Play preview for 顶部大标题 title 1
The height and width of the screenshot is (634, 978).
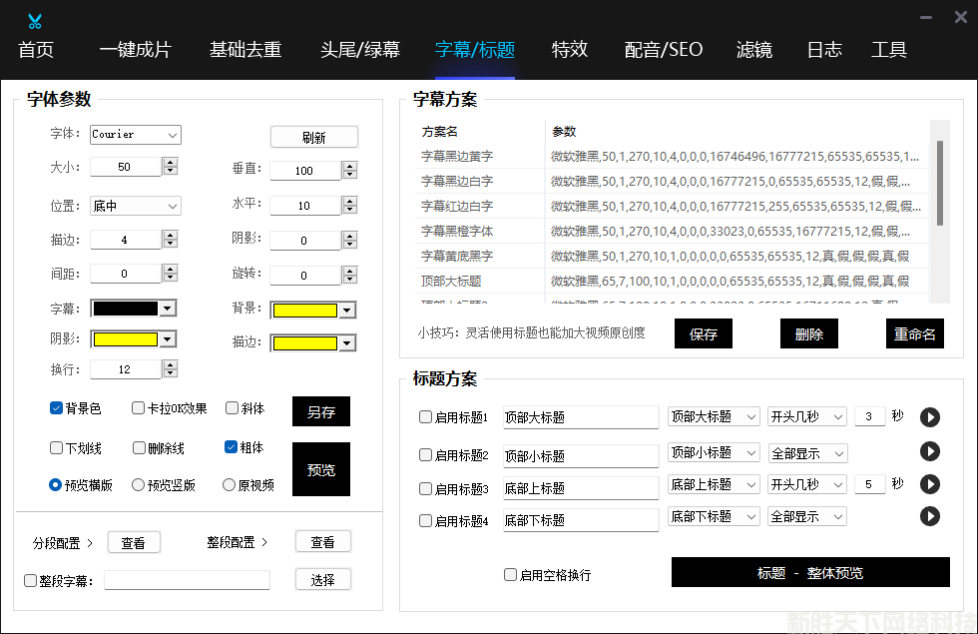coord(930,417)
